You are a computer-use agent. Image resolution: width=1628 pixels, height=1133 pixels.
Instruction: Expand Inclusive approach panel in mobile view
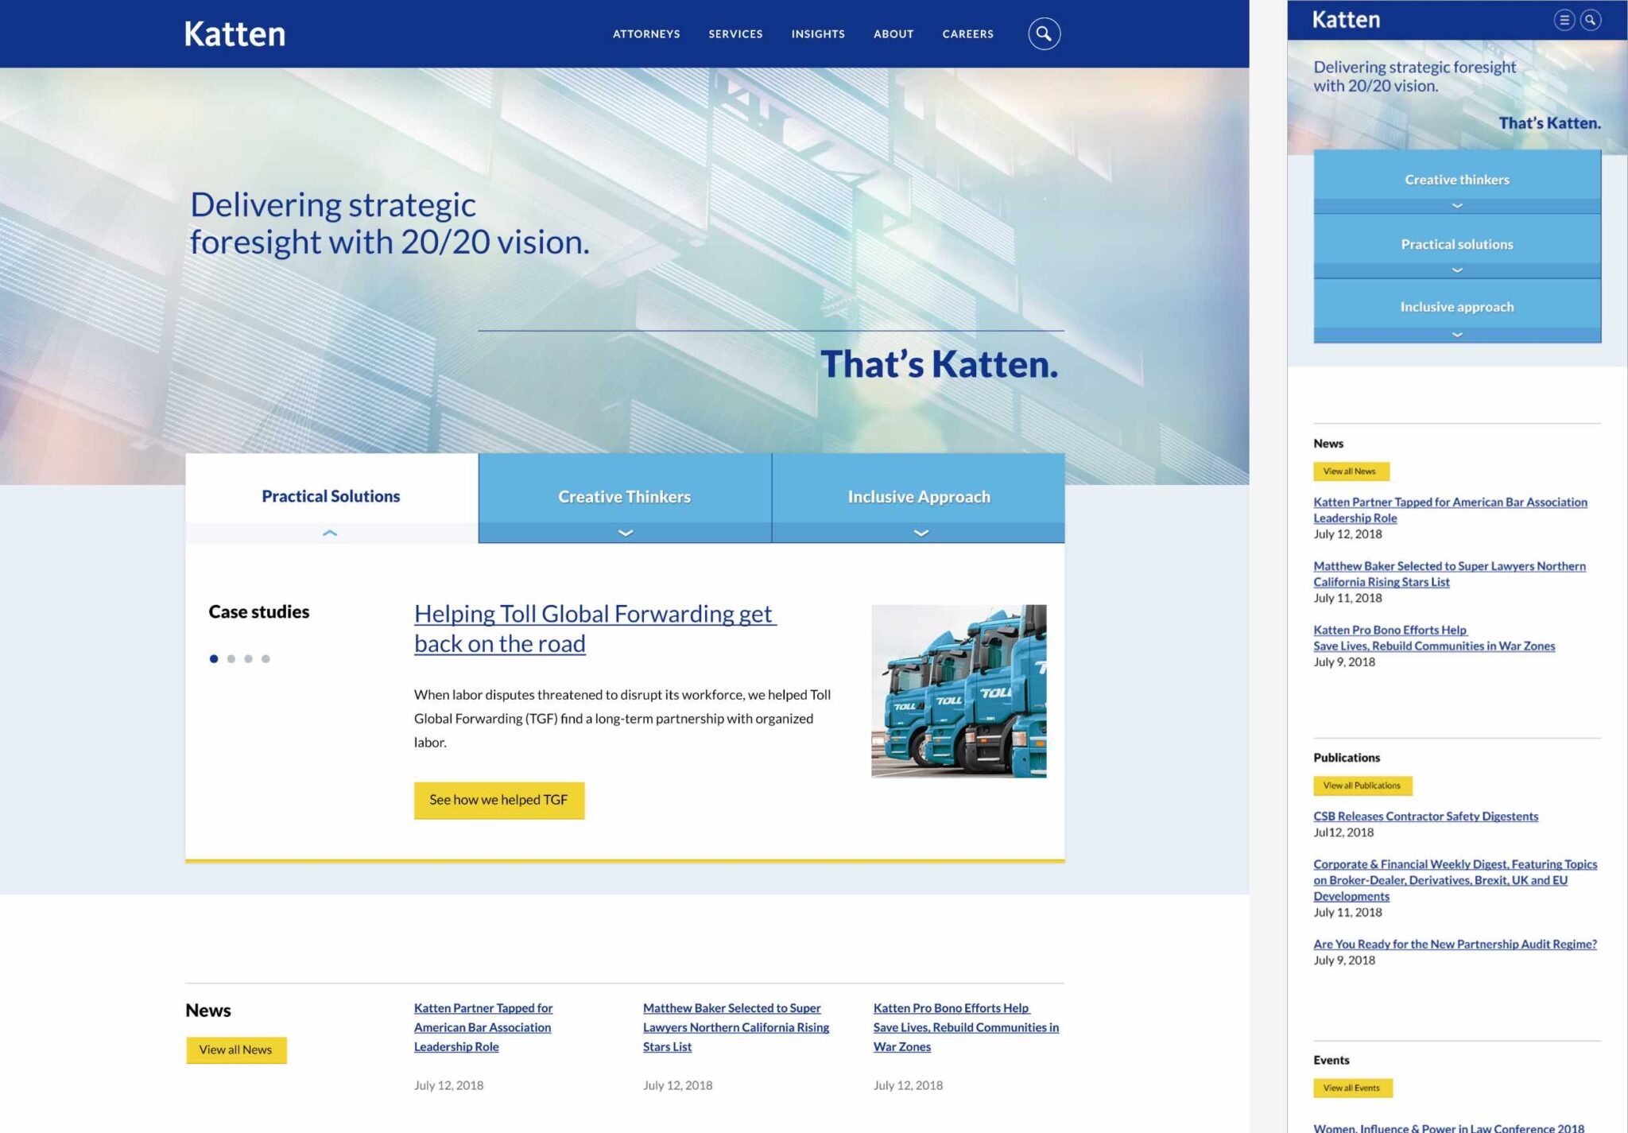point(1457,310)
